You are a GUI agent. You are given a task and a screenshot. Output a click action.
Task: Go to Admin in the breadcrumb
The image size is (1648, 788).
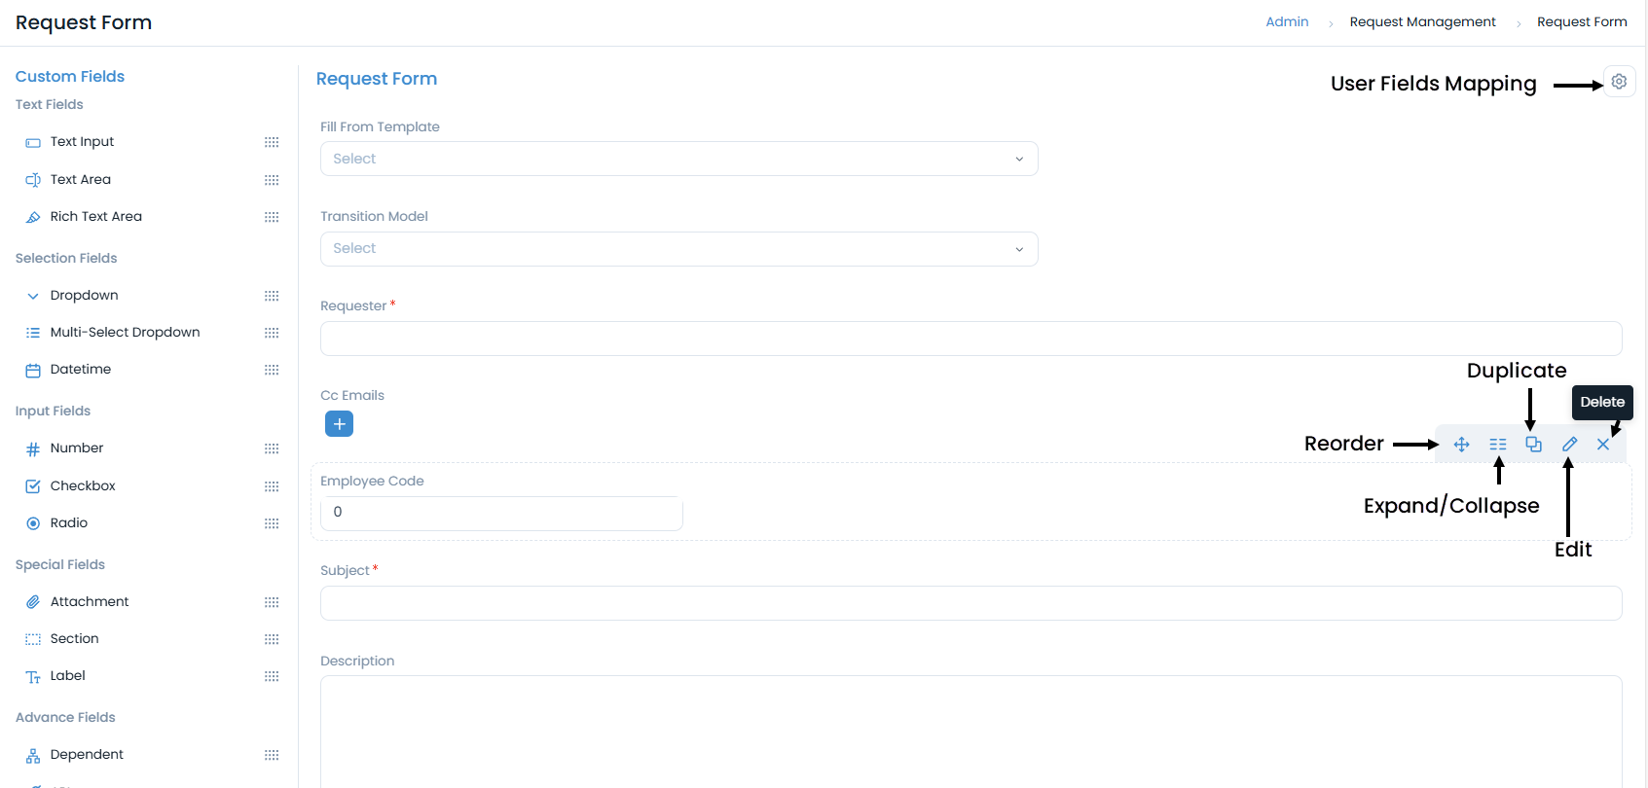1287,22
